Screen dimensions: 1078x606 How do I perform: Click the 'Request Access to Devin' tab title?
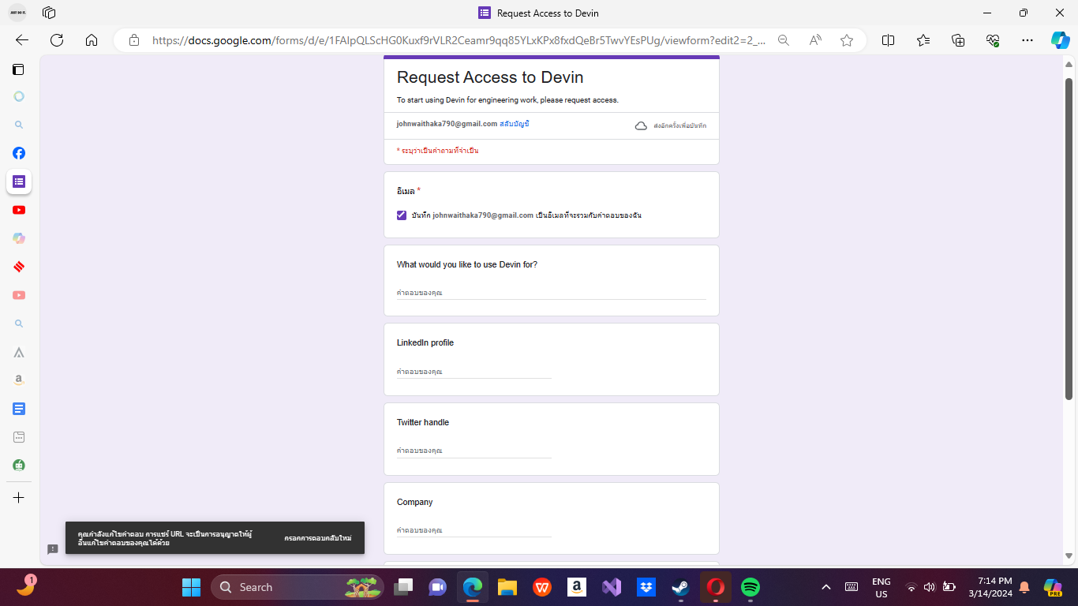pos(548,13)
